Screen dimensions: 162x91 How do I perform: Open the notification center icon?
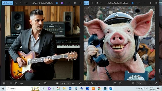click(158, 89)
